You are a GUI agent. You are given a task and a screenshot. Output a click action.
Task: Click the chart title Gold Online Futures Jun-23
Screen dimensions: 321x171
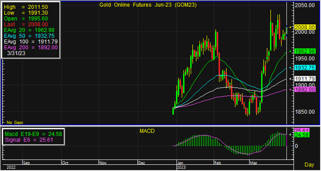[x=148, y=5]
